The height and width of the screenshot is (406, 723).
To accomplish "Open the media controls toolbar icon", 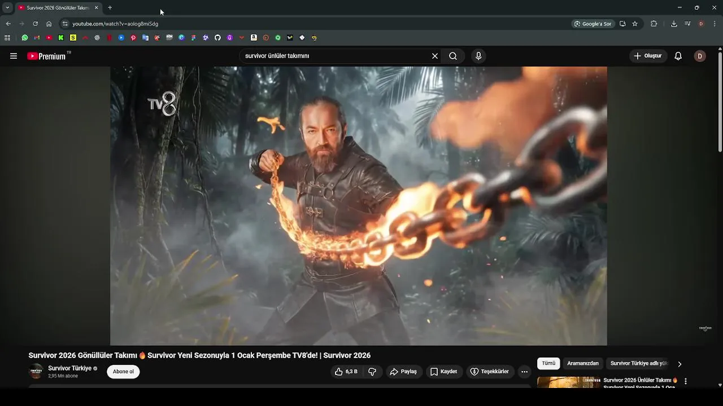I will tap(687, 24).
